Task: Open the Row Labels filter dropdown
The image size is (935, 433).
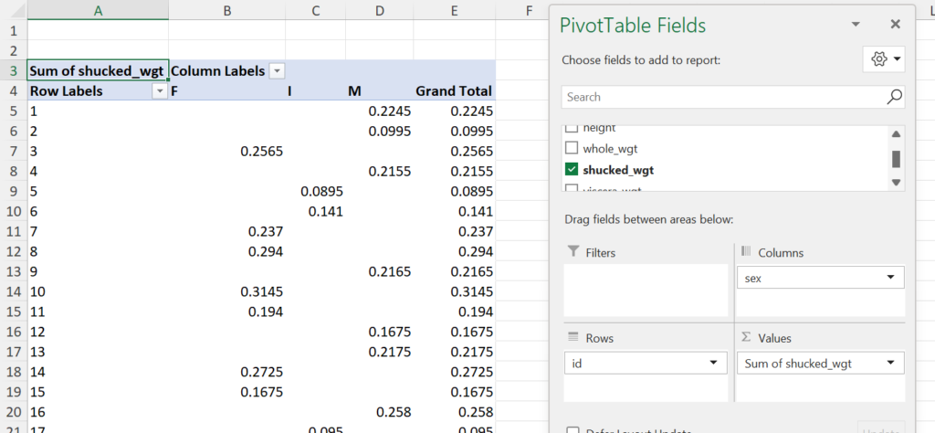Action: click(x=160, y=91)
